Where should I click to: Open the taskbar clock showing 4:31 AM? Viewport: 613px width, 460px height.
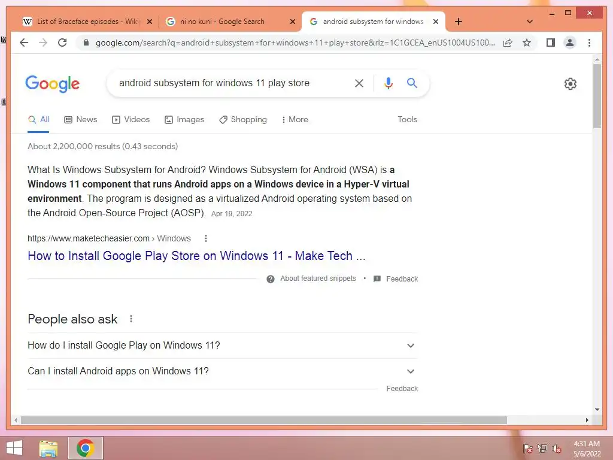[587, 449]
